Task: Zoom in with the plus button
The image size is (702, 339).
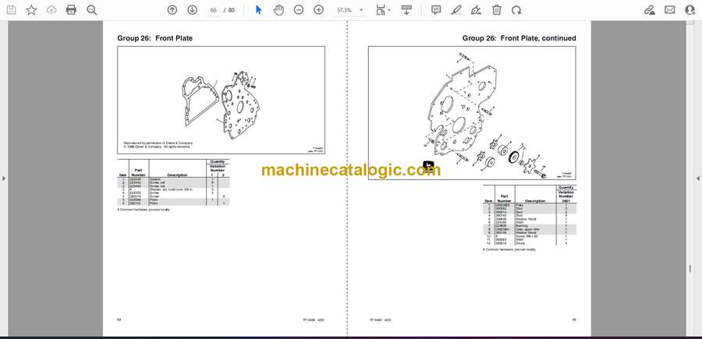Action: 319,10
